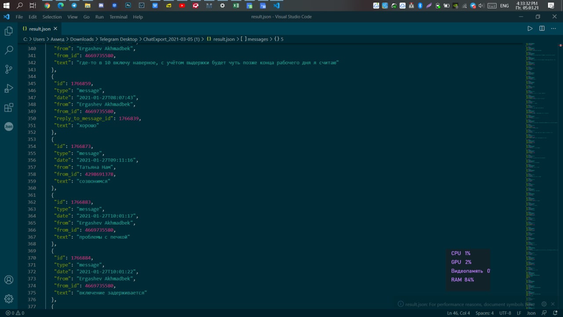
Task: Open Google Chrome from the taskbar
Action: pos(47,6)
